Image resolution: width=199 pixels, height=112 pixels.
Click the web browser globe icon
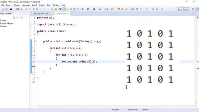point(132,9)
